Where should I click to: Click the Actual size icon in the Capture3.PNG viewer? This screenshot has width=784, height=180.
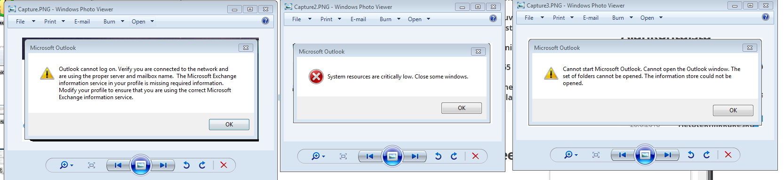pyautogui.click(x=596, y=155)
